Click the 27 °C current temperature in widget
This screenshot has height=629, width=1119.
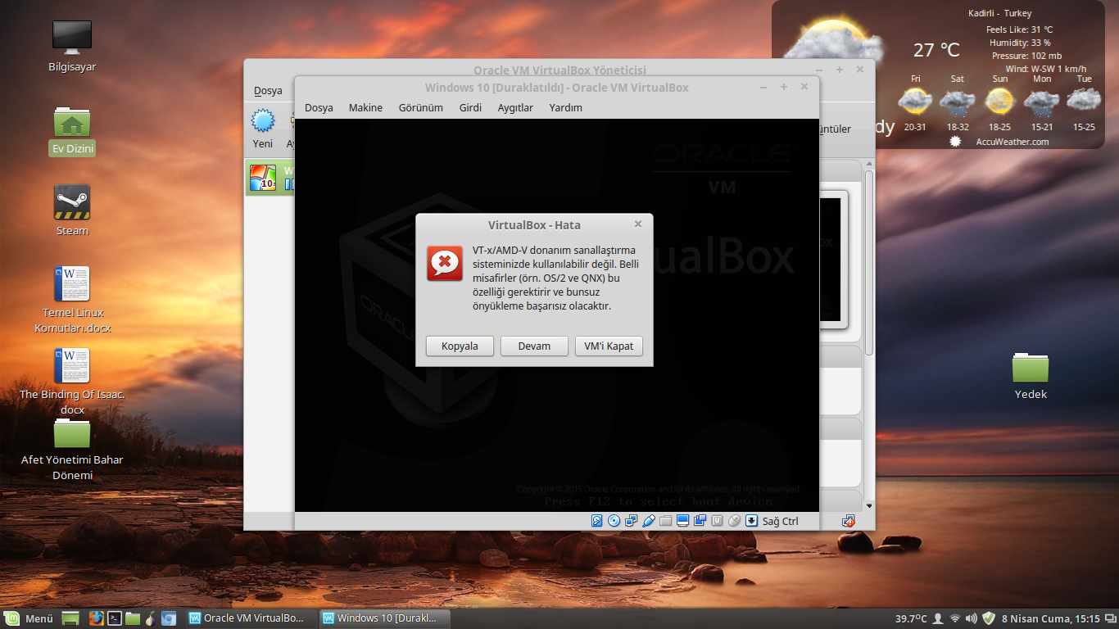(936, 50)
